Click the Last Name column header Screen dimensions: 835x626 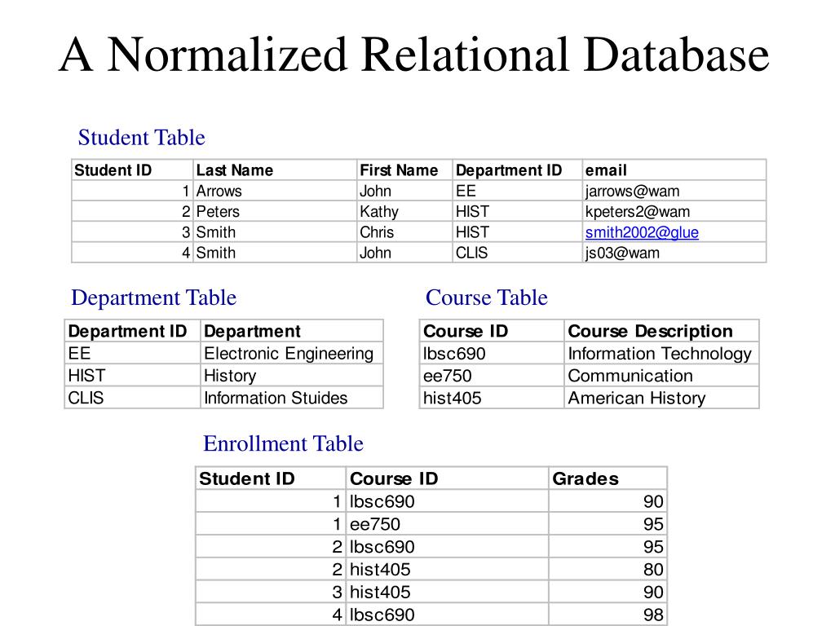[x=275, y=170]
